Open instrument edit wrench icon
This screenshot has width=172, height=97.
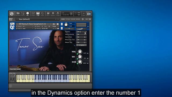click(x=12, y=24)
